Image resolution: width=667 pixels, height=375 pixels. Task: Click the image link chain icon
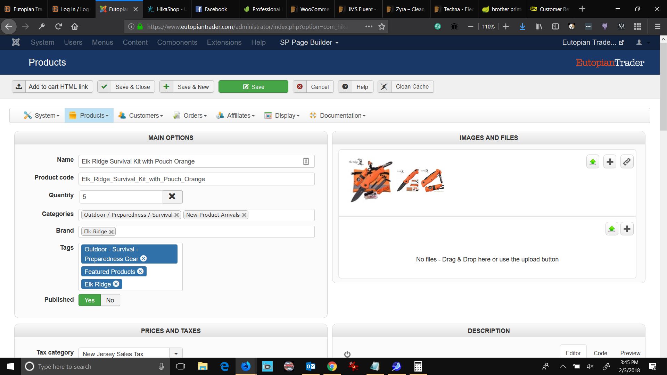pyautogui.click(x=627, y=162)
